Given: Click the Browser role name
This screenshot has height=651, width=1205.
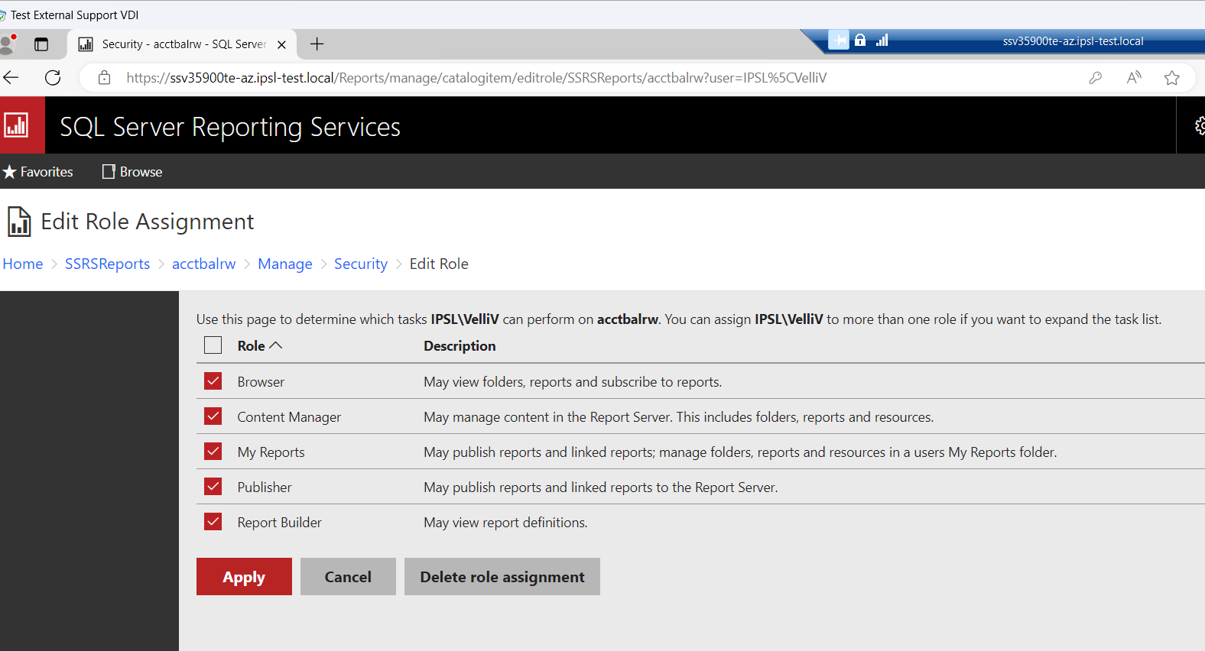Looking at the screenshot, I should coord(261,381).
